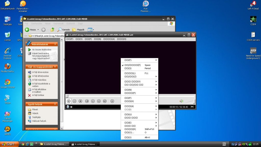This screenshot has height=147, width=261.
Task: Click the player volume slider
Action: click(190, 101)
